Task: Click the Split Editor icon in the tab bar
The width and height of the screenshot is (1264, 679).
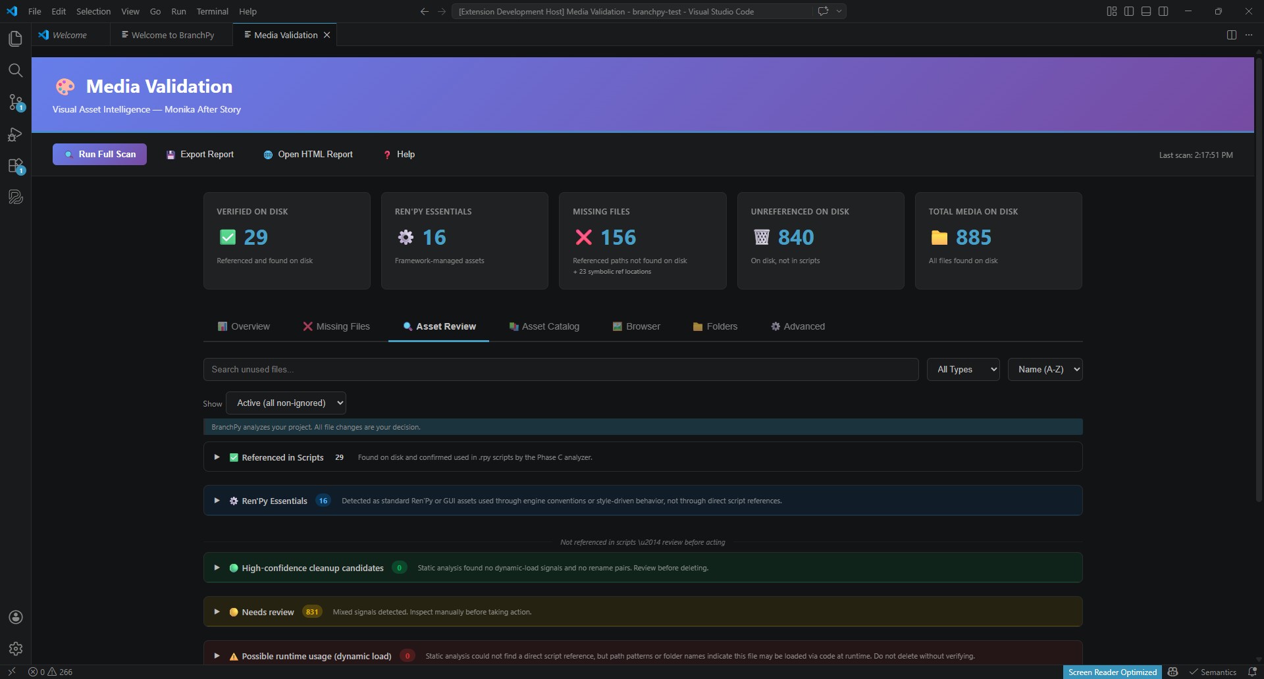Action: tap(1231, 34)
